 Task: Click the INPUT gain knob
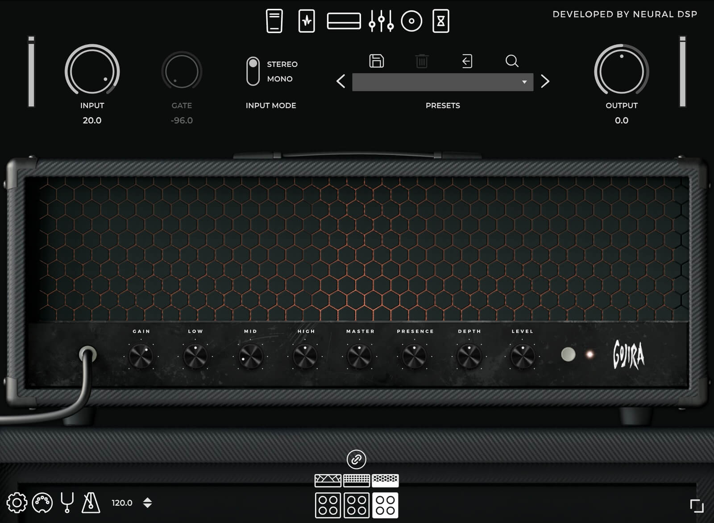pyautogui.click(x=92, y=71)
